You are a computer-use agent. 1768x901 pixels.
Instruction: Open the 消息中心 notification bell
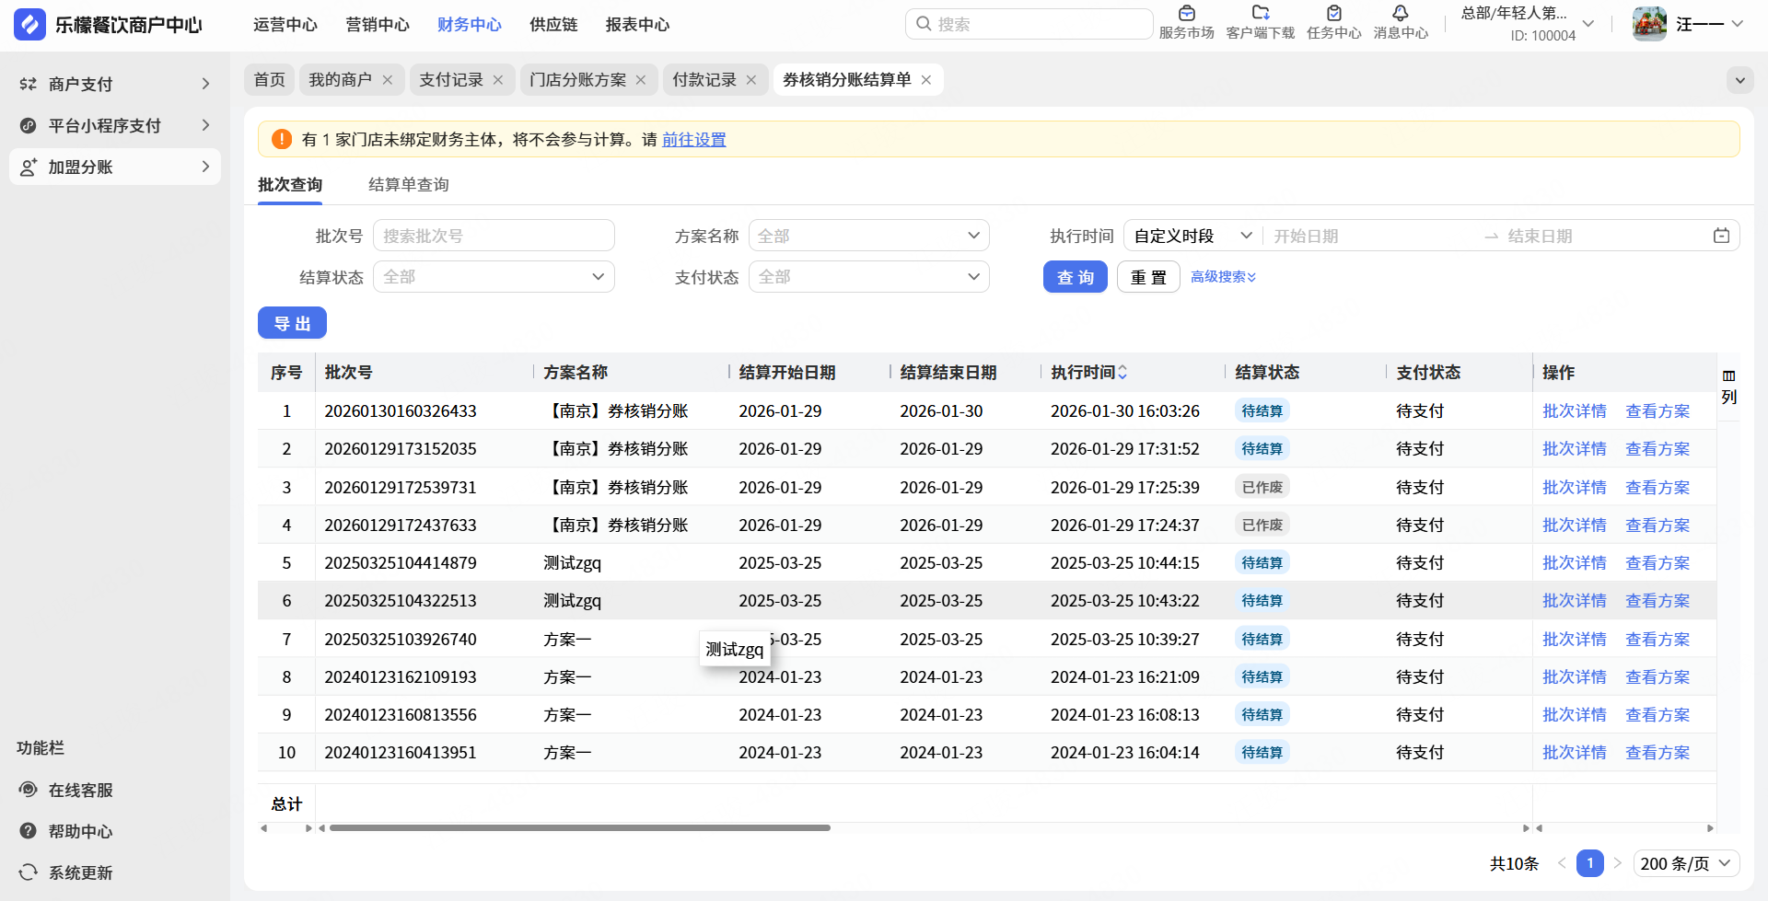tap(1400, 14)
